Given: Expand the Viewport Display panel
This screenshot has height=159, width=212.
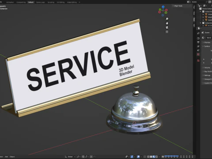Looking at the screenshot, I should click(x=207, y=79).
